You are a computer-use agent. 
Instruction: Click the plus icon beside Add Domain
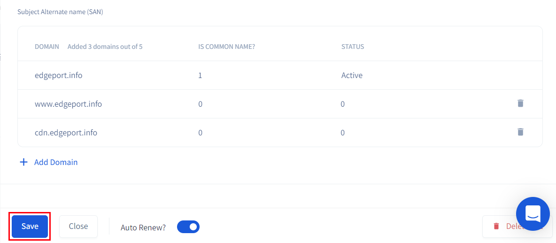(x=23, y=162)
